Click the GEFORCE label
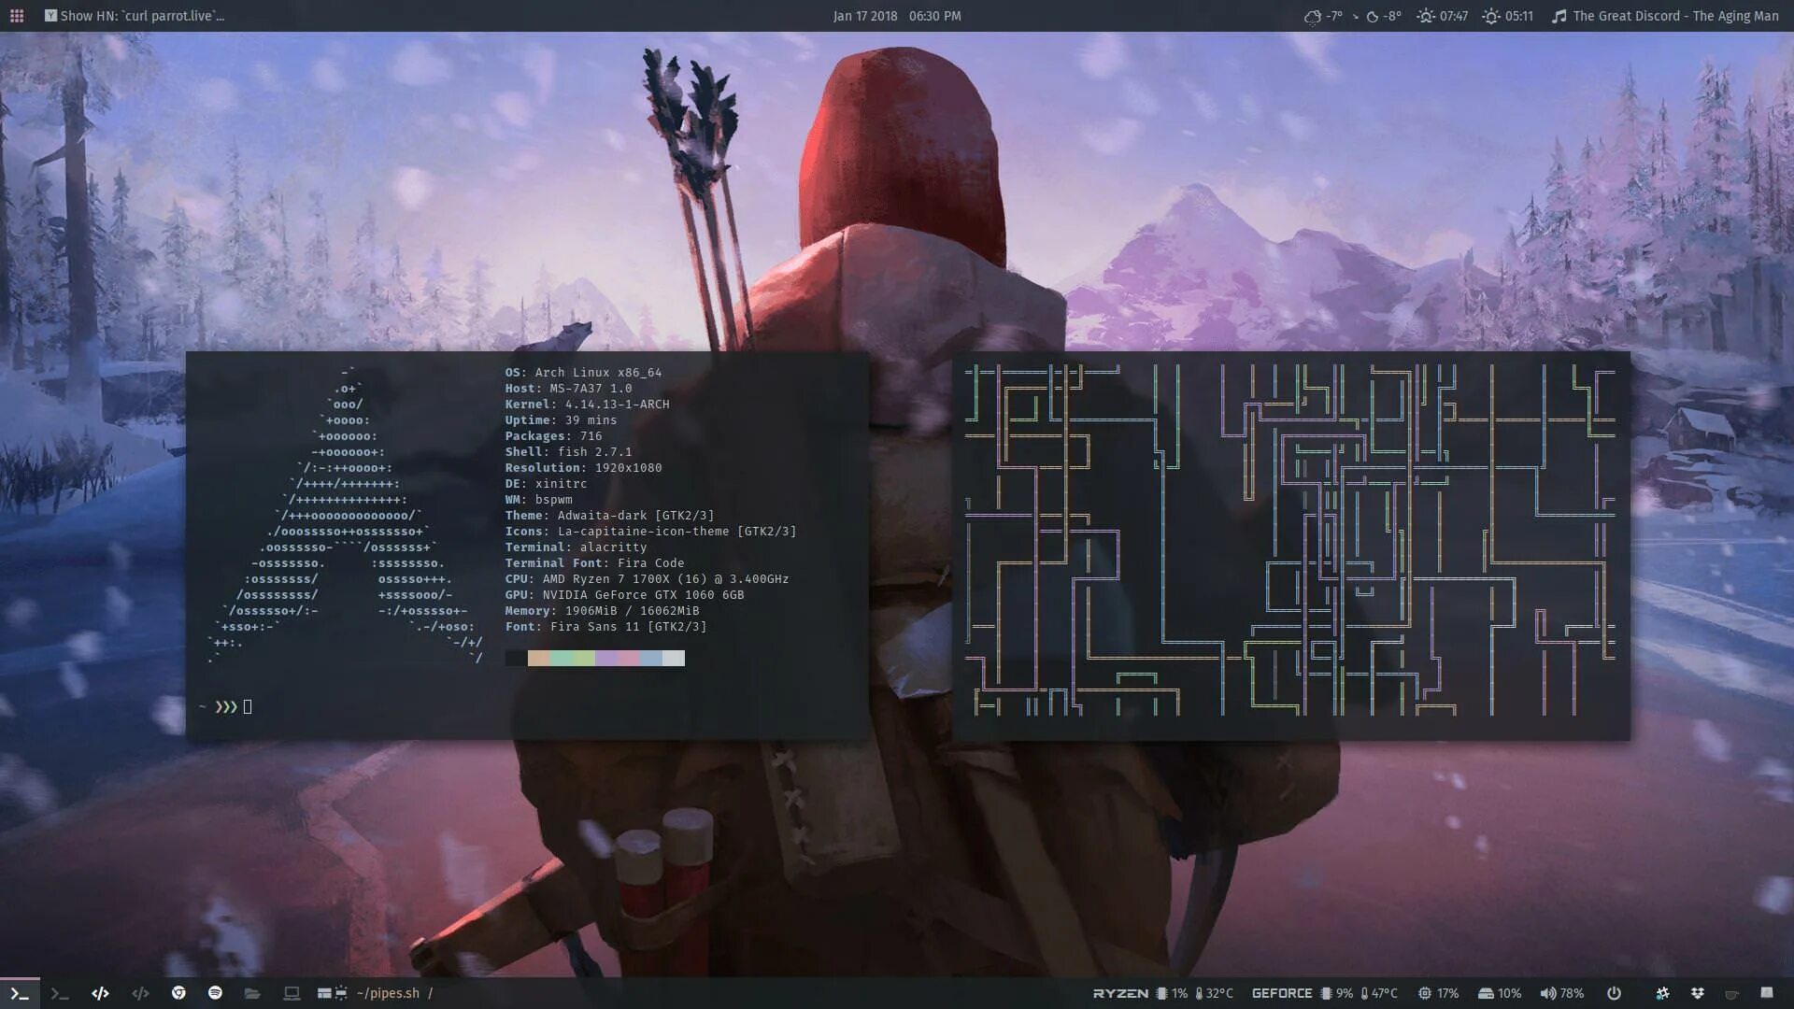The image size is (1794, 1009). (1282, 993)
